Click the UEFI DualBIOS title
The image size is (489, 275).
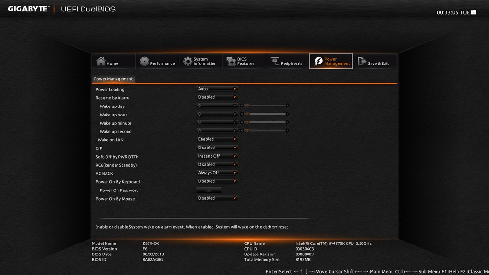(x=88, y=9)
